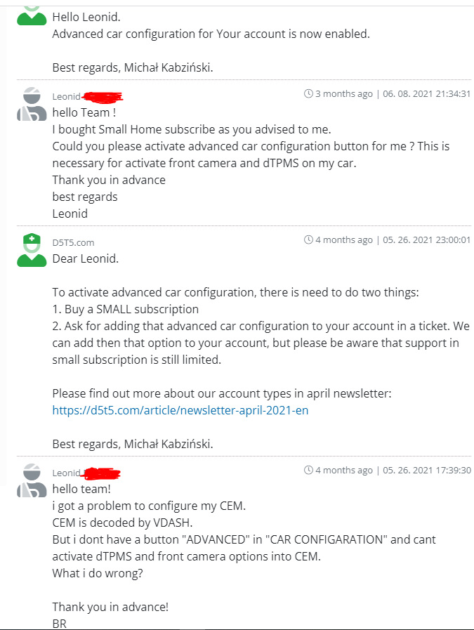
Task: Click the "3 months ago" relative time
Action: 344,94
